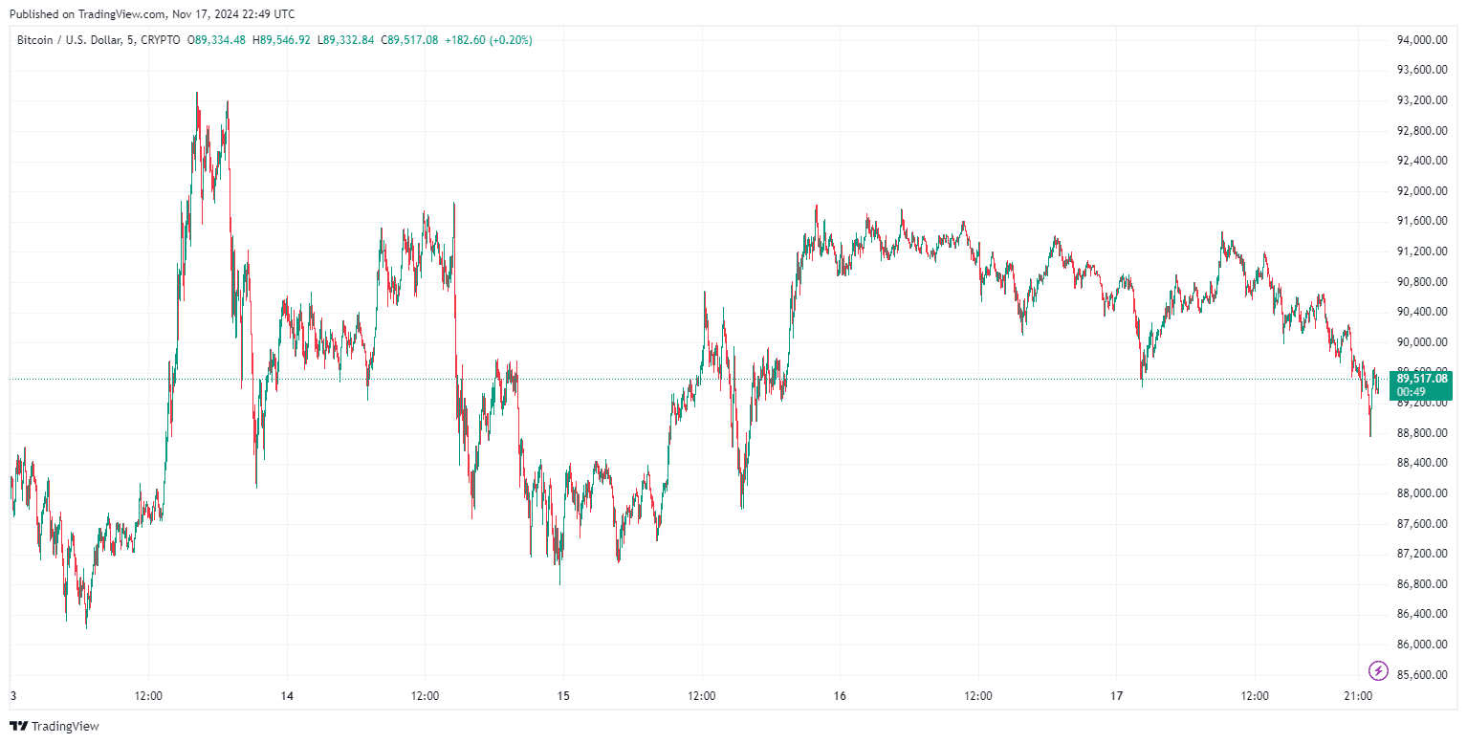Click the 21:00 time axis label
Screen dimensions: 1467x743
tap(1358, 696)
